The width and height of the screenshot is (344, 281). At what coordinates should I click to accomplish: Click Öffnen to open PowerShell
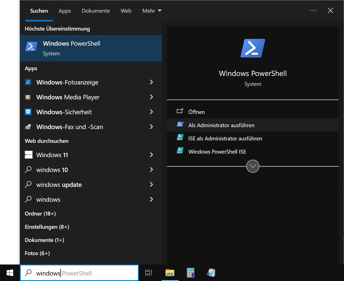196,112
